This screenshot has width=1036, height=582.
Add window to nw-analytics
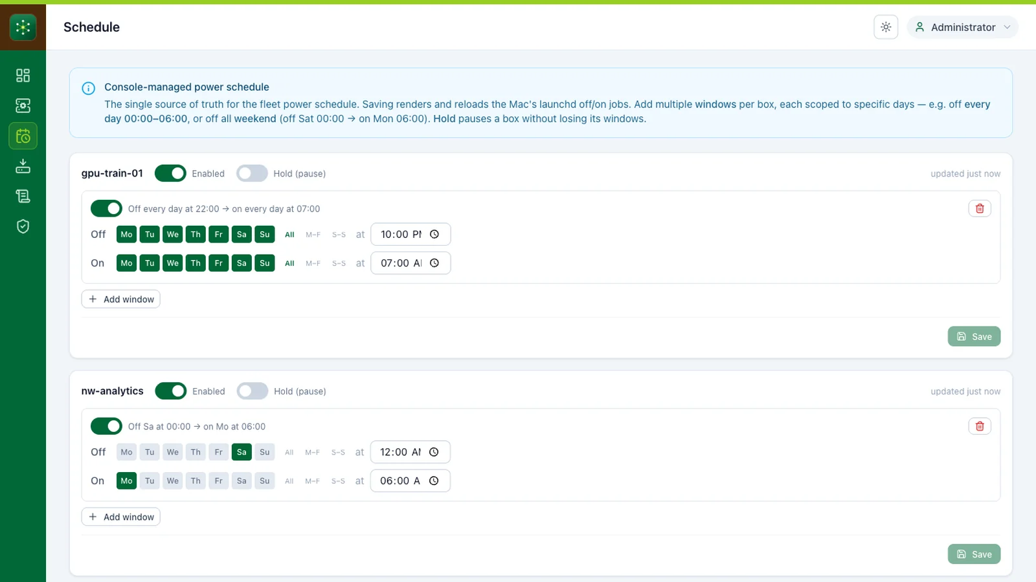(x=121, y=517)
